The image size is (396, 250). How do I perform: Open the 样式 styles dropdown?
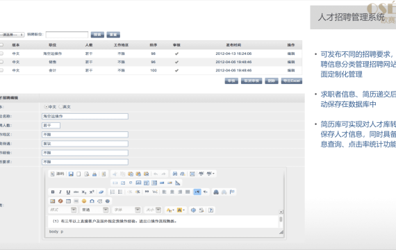[x=63, y=210]
